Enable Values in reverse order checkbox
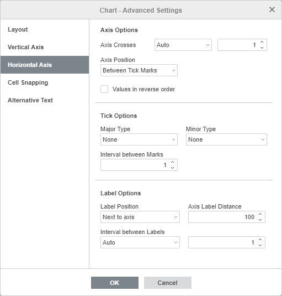 tap(104, 89)
